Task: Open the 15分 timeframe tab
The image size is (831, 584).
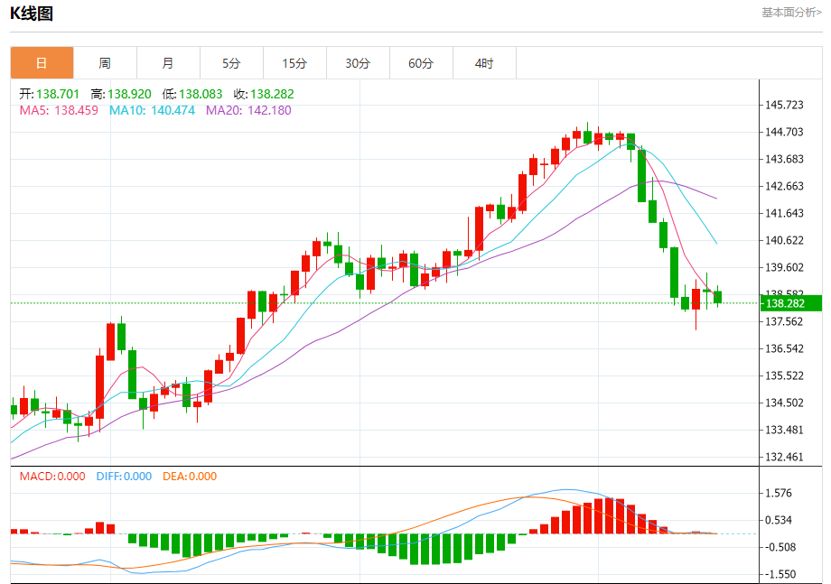Action: [x=294, y=63]
